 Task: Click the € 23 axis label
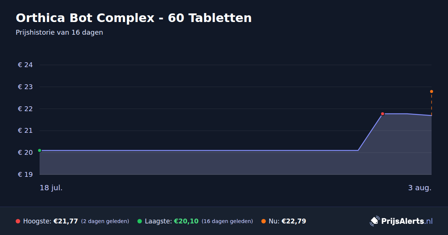[x=25, y=87]
